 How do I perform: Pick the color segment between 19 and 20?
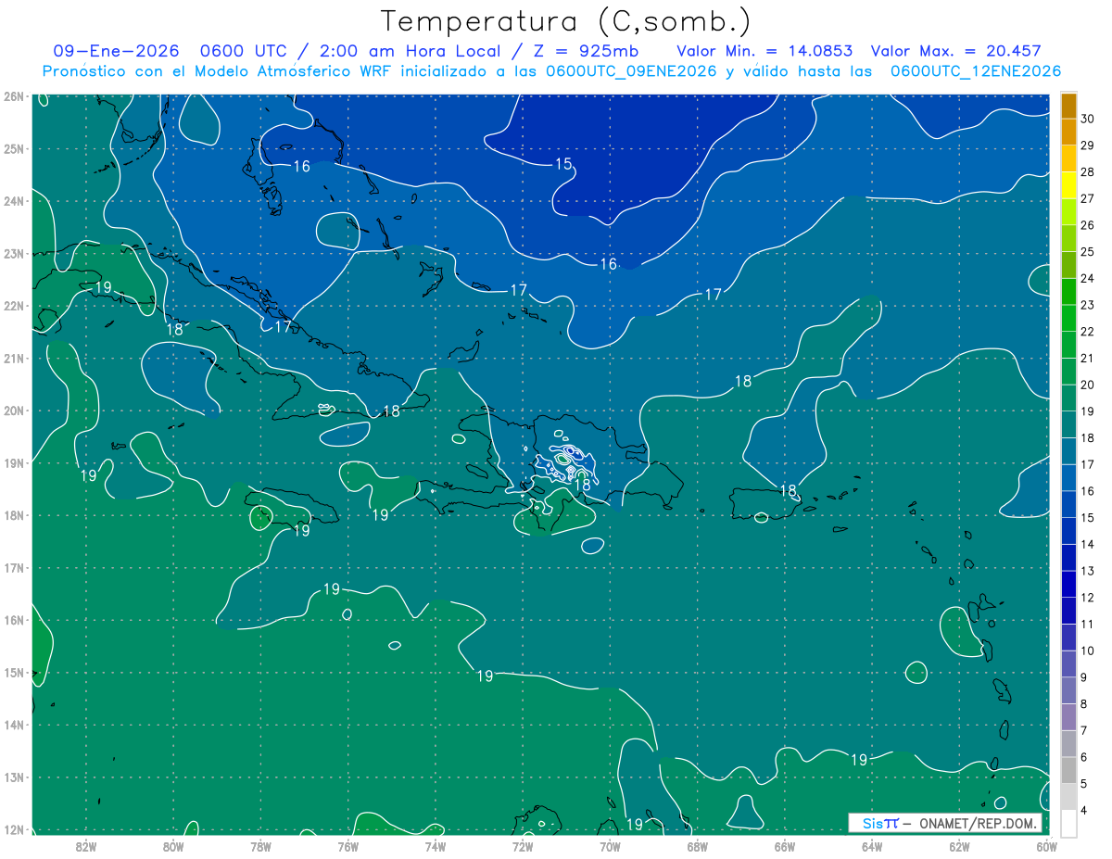click(1068, 398)
